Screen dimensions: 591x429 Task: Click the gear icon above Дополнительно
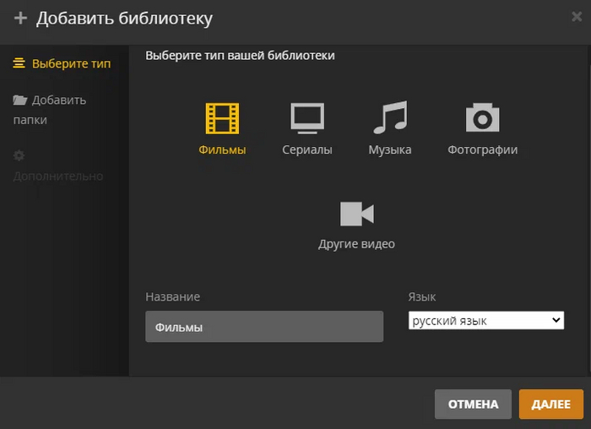(19, 155)
